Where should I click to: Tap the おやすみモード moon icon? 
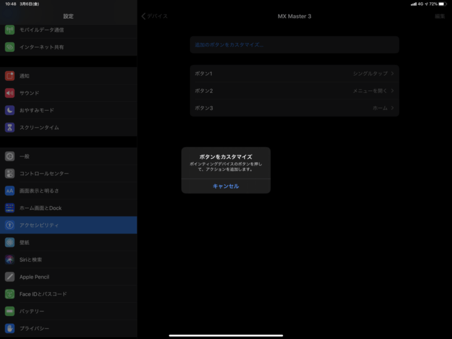10,110
